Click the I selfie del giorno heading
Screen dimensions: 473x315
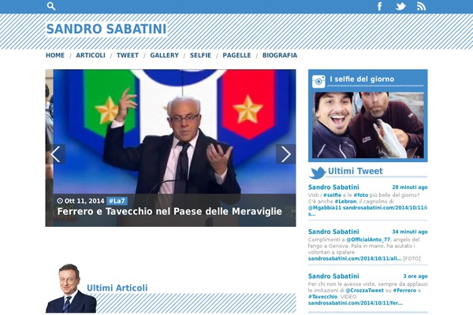click(x=362, y=79)
